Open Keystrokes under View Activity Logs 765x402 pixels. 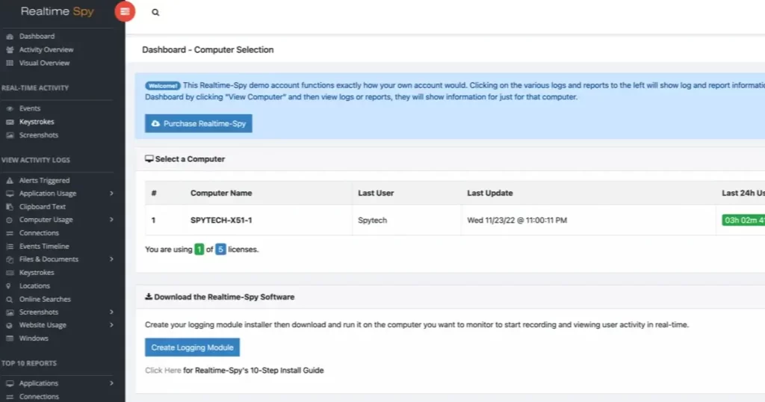pos(37,273)
